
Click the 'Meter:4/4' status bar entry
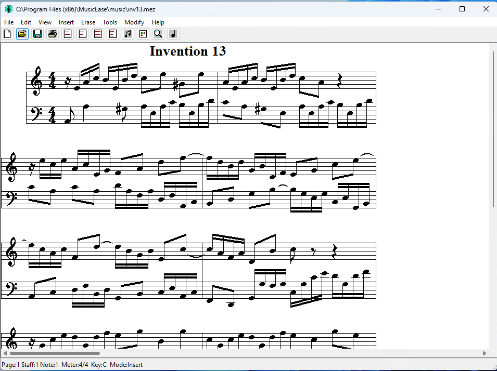click(75, 365)
